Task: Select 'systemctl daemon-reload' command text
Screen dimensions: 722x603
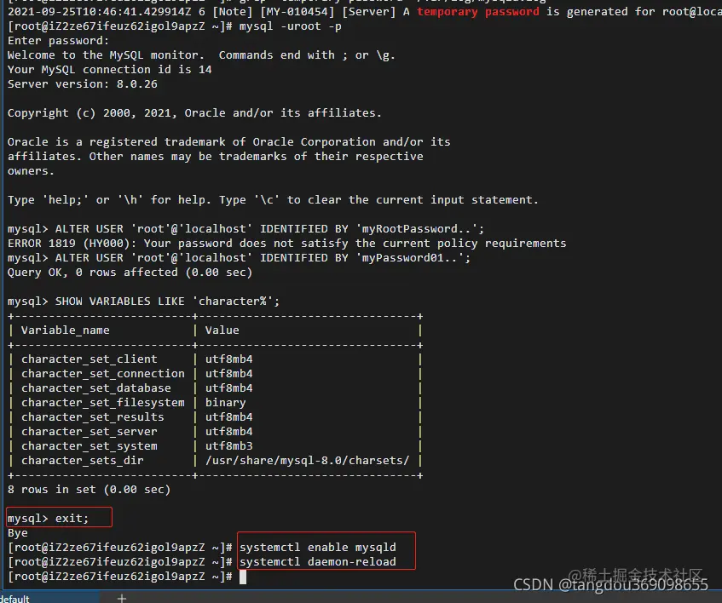Action: pos(318,561)
